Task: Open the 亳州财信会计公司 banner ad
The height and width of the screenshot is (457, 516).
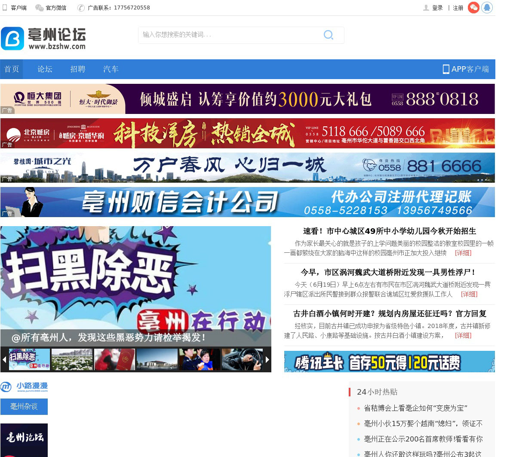Action: [248, 202]
